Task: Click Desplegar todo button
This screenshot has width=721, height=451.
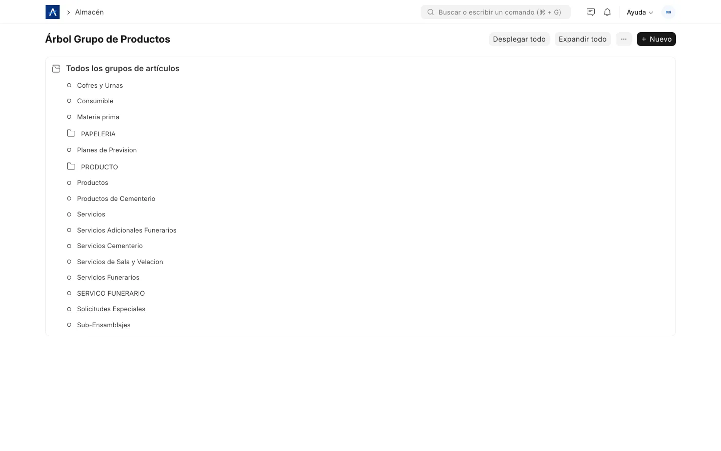Action: (519, 39)
